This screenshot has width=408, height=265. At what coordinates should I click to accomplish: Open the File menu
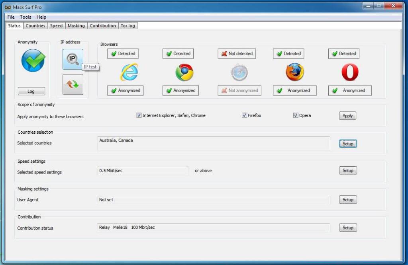click(11, 17)
